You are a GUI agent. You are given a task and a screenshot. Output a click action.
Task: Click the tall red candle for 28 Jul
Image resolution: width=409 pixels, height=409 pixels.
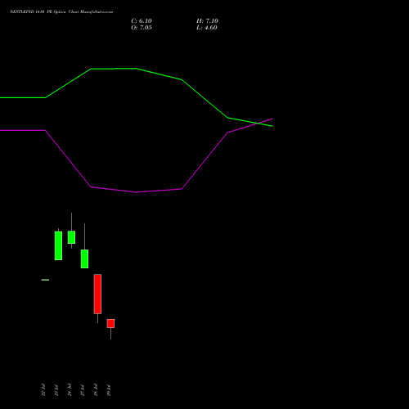pos(97,294)
